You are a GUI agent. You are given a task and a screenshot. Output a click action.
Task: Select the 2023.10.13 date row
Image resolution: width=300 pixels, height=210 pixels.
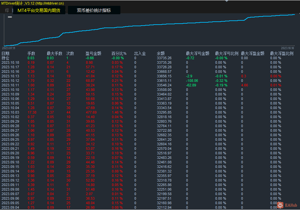[x=10, y=76]
